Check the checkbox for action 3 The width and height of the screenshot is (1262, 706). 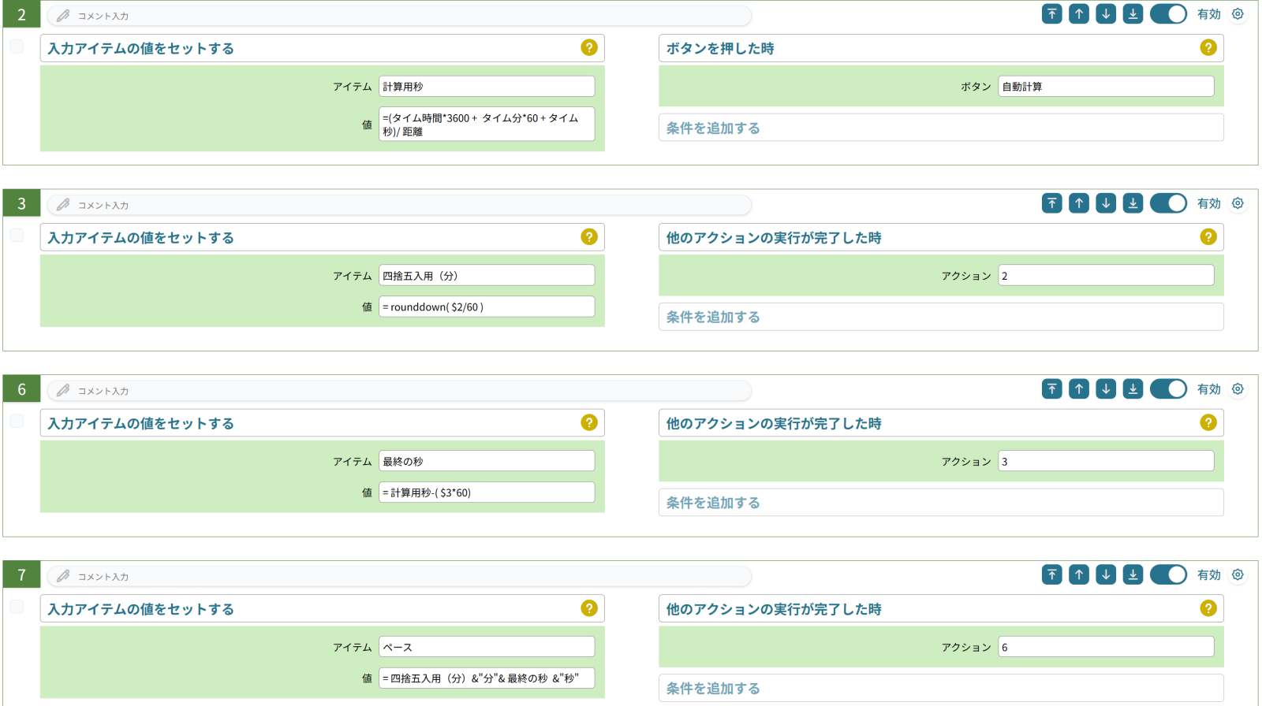click(x=17, y=236)
